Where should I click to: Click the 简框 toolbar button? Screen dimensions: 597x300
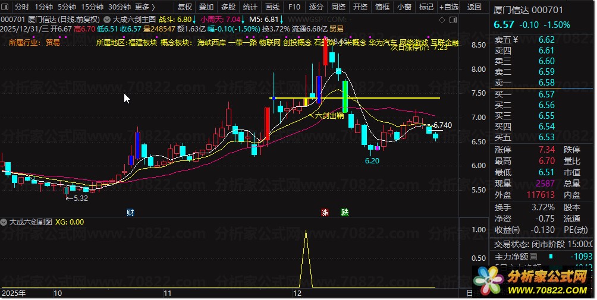click(382, 7)
